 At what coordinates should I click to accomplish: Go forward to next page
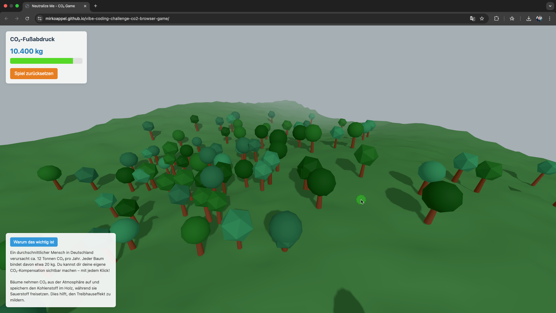coord(17,19)
